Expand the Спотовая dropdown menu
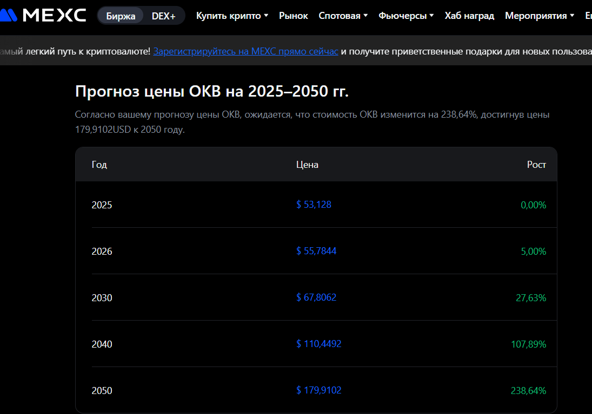The image size is (592, 414). 343,16
